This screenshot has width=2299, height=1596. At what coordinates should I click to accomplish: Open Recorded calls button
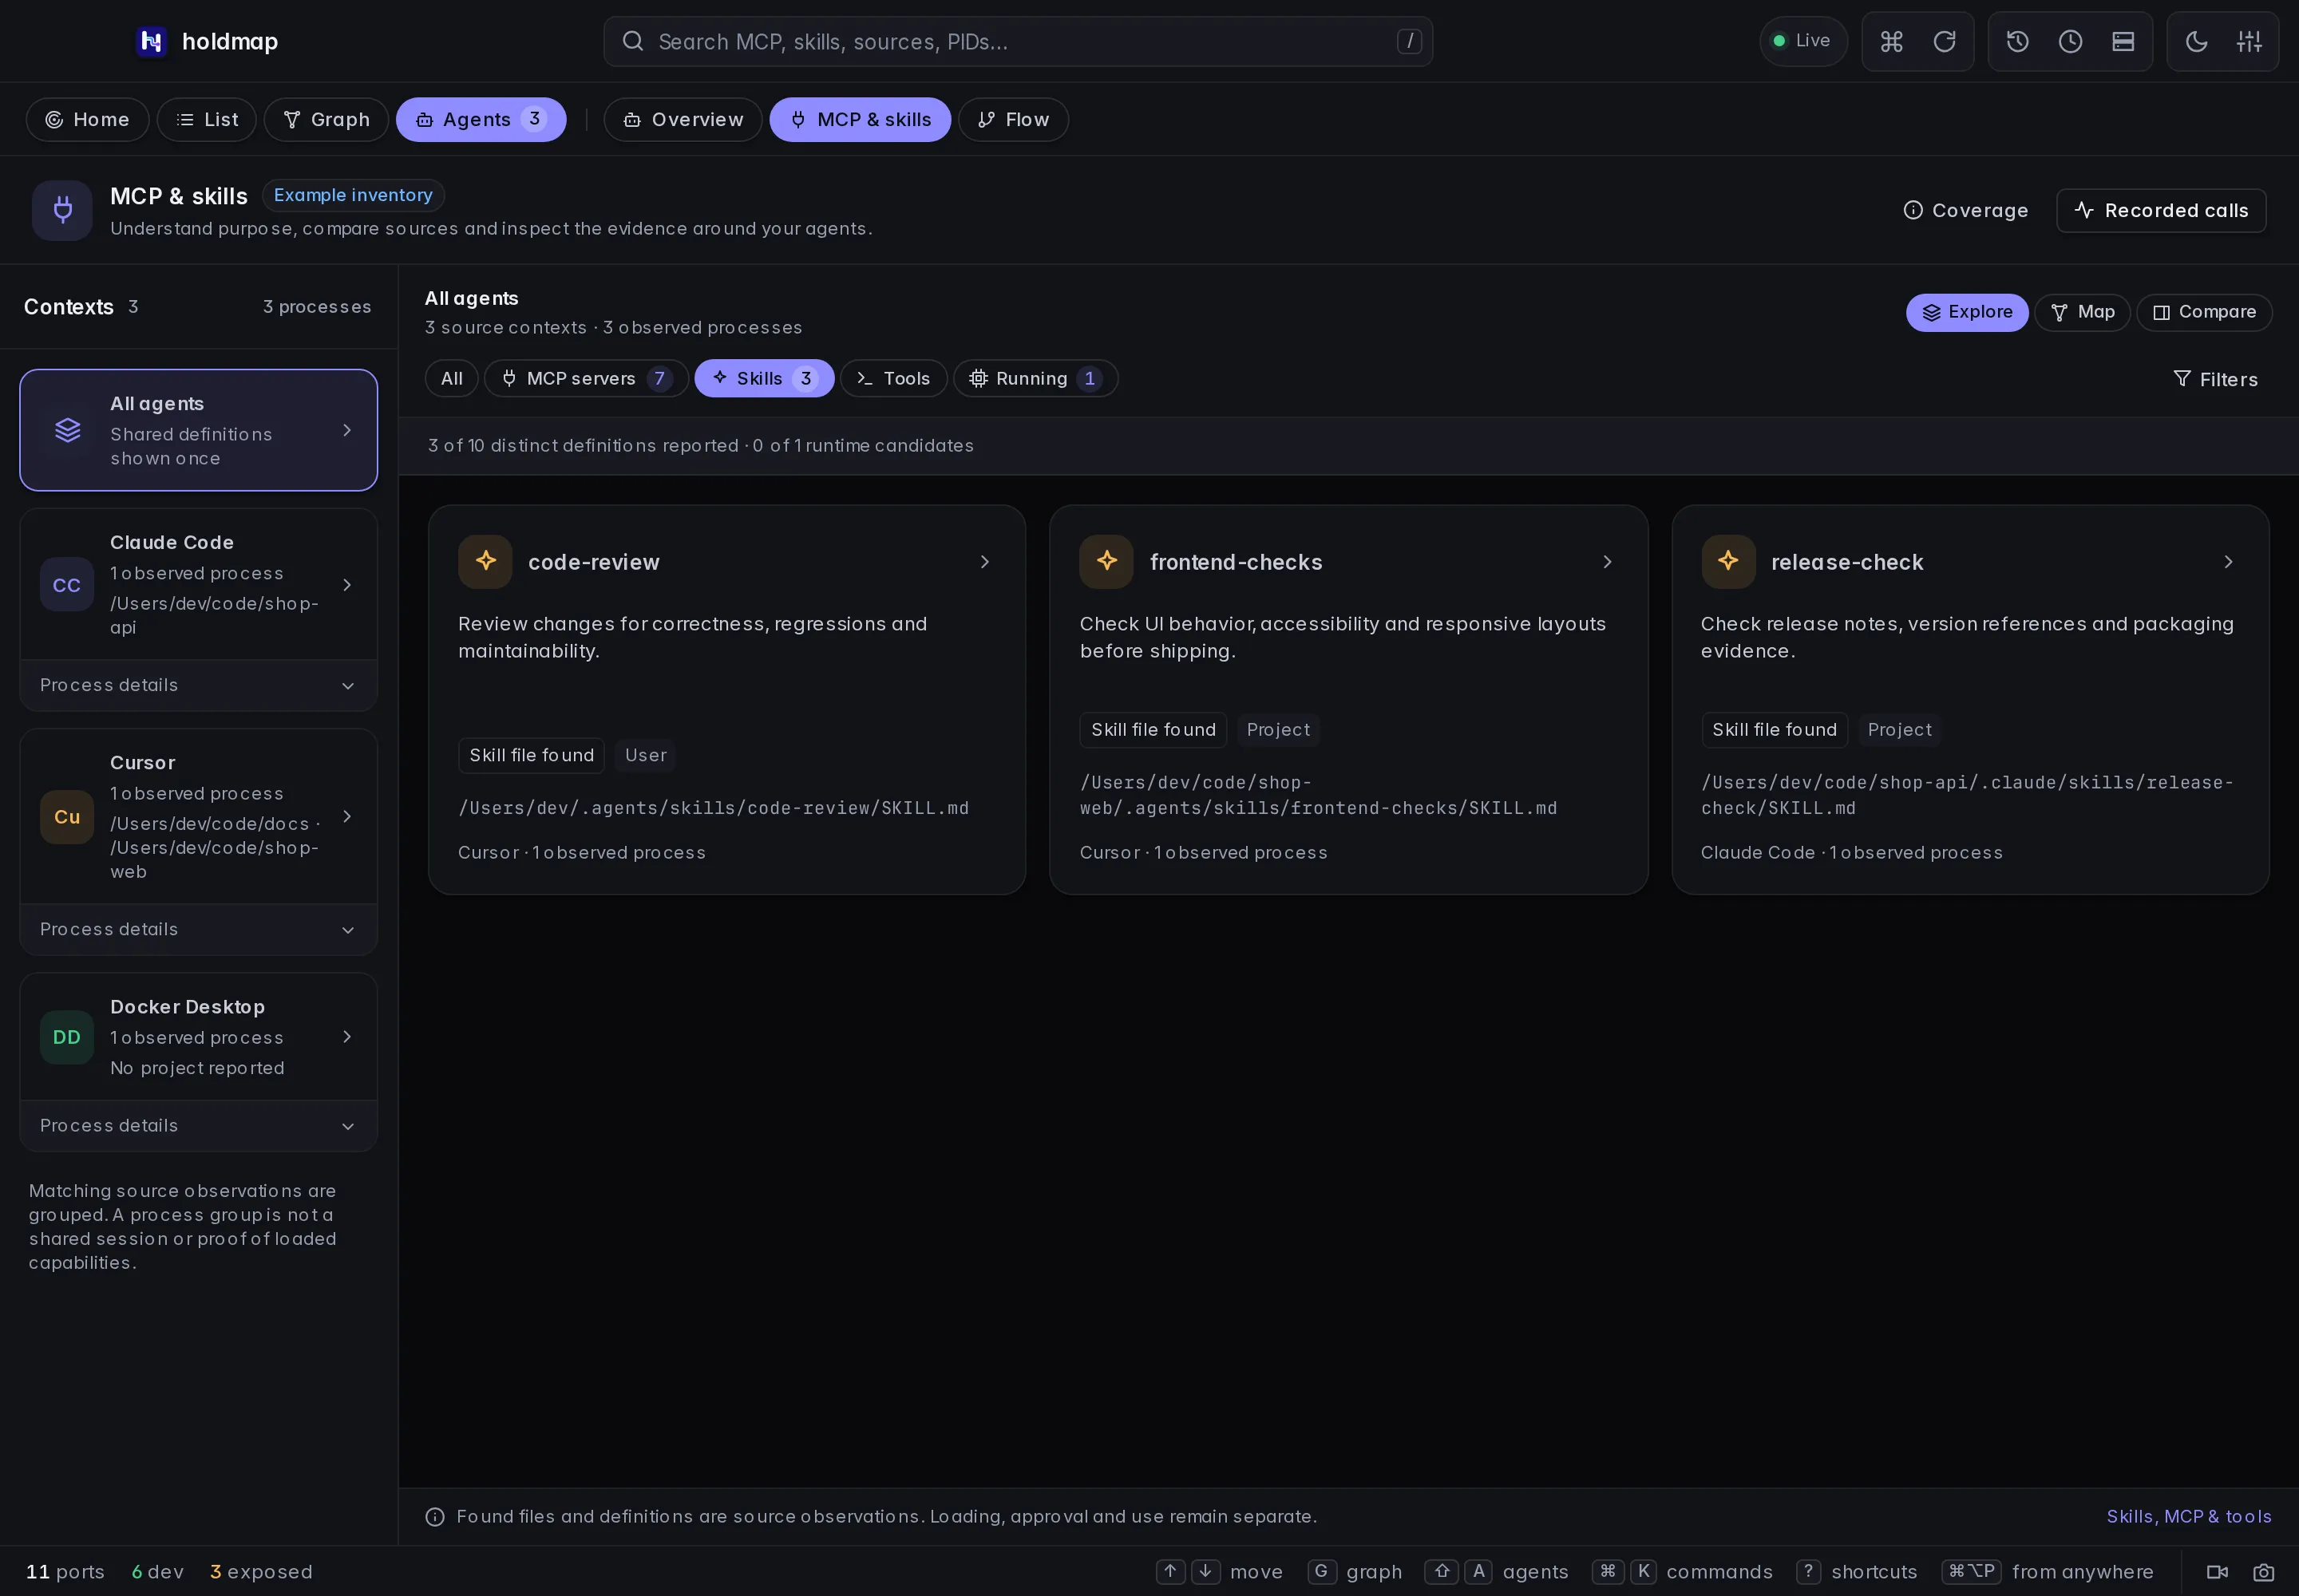coord(2161,210)
